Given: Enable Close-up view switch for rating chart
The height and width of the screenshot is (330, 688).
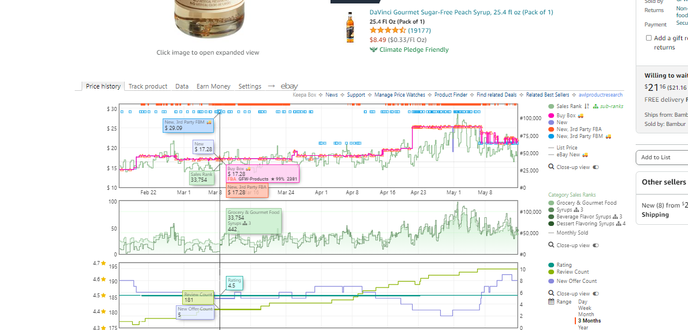Looking at the screenshot, I should point(595,294).
